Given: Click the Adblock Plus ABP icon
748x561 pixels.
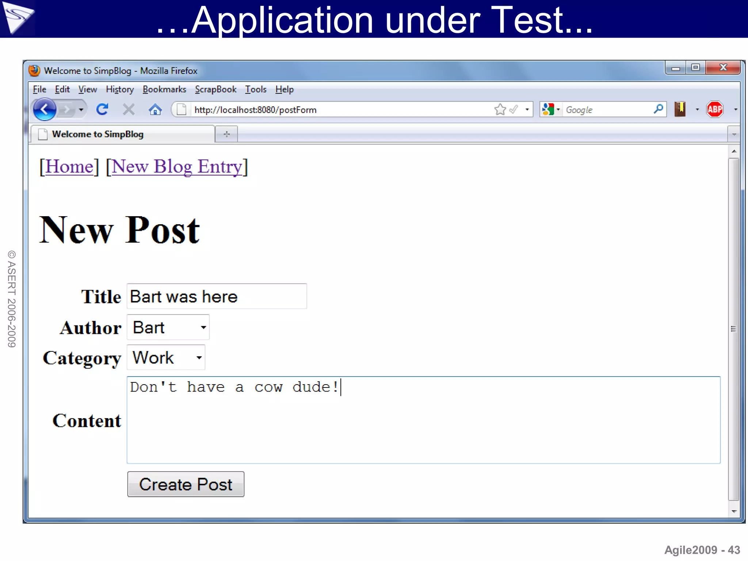Looking at the screenshot, I should pyautogui.click(x=715, y=109).
